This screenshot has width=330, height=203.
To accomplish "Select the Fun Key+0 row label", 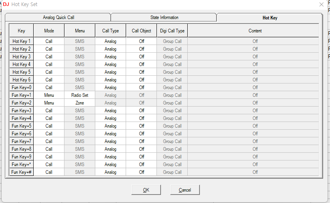I will tap(21, 88).
